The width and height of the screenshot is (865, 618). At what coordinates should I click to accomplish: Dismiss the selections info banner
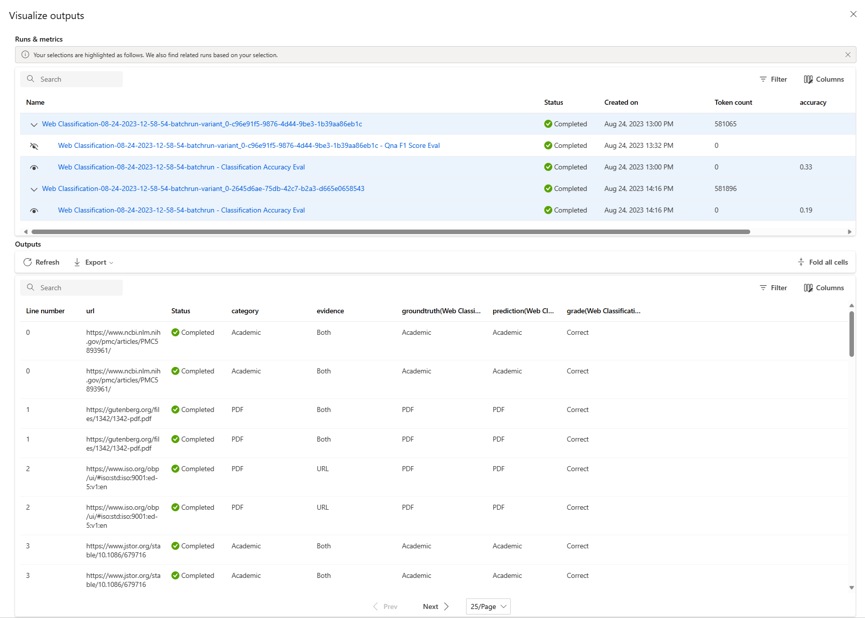(x=847, y=55)
